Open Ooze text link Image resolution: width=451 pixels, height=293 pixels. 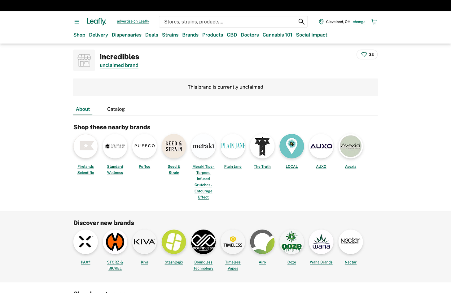292,262
